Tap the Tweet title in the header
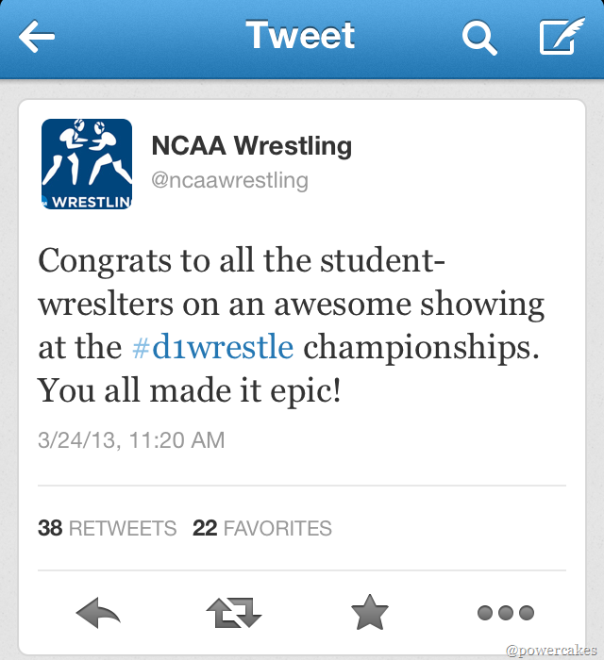The height and width of the screenshot is (660, 604). (300, 36)
